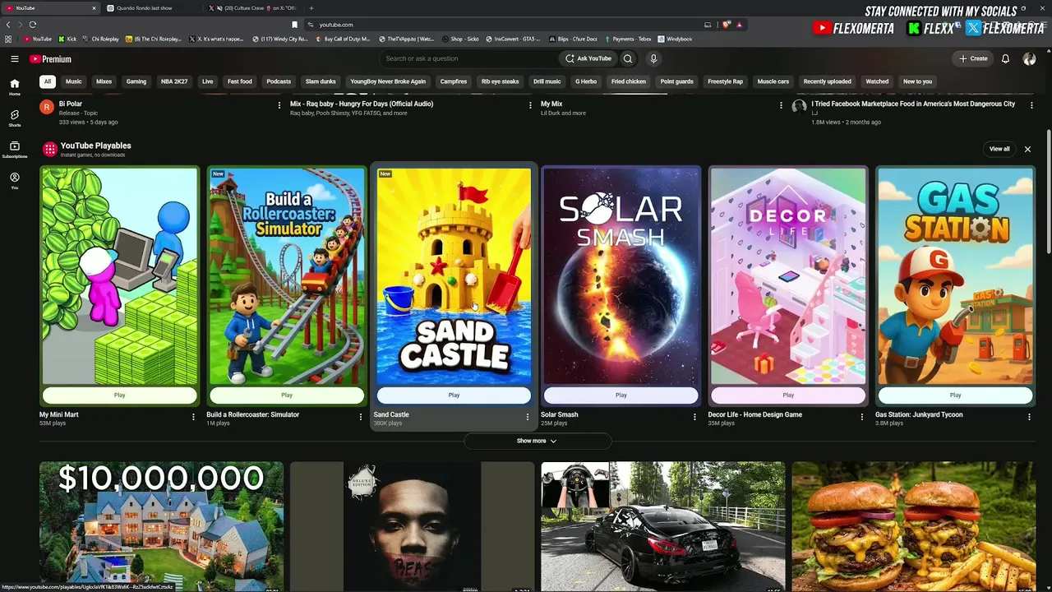The image size is (1052, 592).
Task: Open options for Raq baby mix
Action: pos(530,105)
